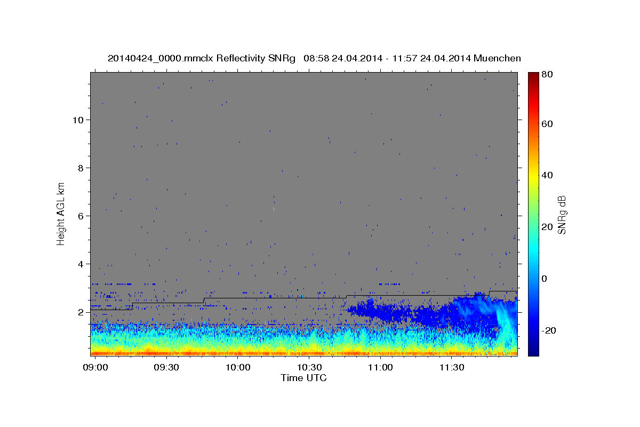Click the colorbar value 60

(547, 124)
